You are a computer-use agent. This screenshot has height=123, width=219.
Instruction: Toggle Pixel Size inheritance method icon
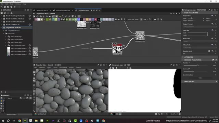212,30
